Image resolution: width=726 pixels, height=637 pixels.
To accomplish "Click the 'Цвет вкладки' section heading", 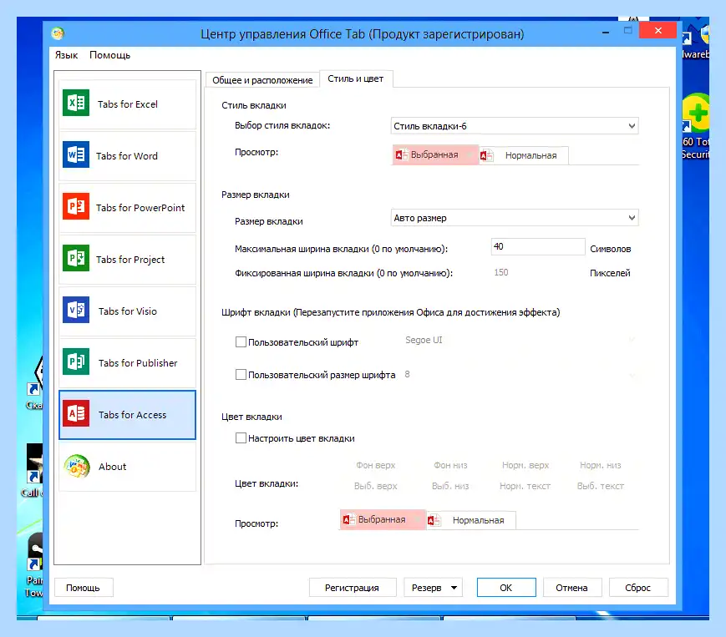I will pyautogui.click(x=251, y=417).
